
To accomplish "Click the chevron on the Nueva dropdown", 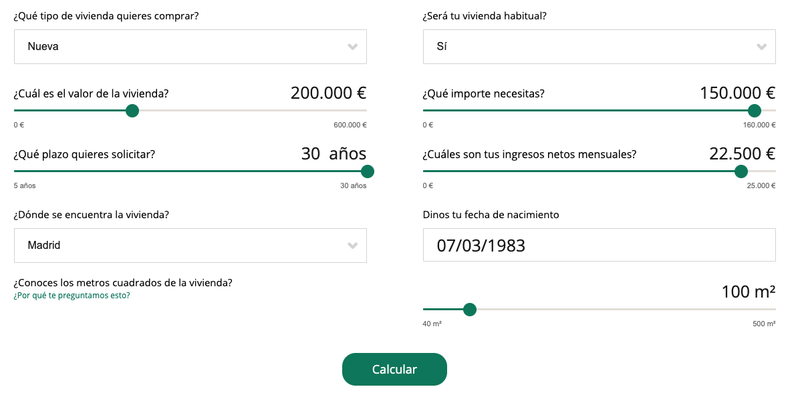I will (x=353, y=46).
